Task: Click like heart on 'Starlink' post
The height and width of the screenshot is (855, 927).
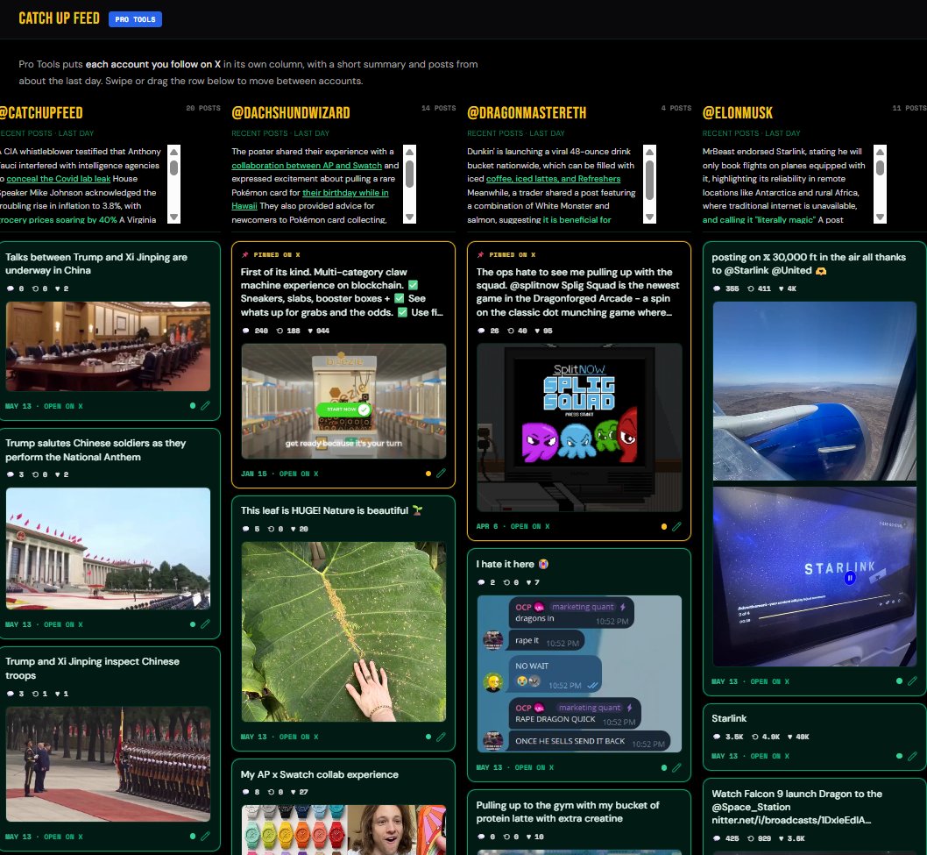Action: [789, 737]
